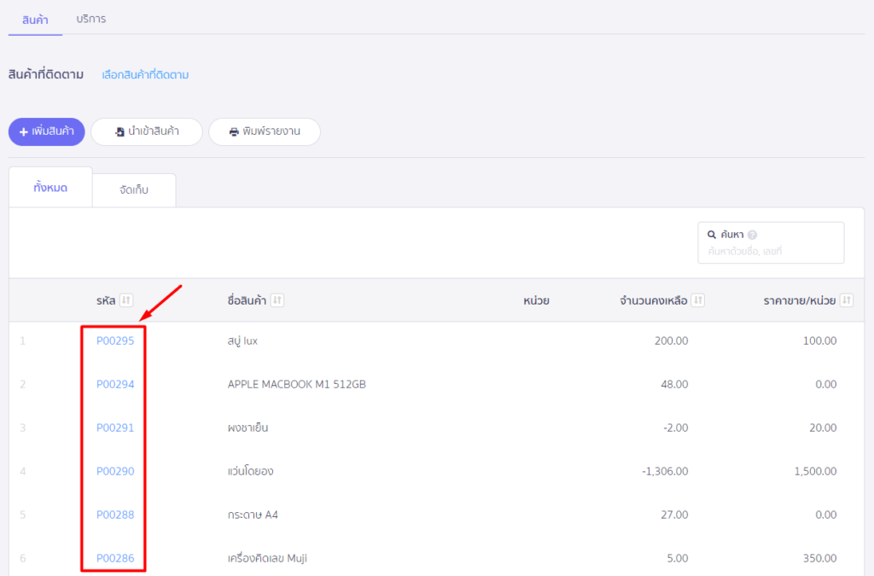Screen dimensions: 874x576
Task: Switch to the สินค้า tab
Action: tap(35, 19)
